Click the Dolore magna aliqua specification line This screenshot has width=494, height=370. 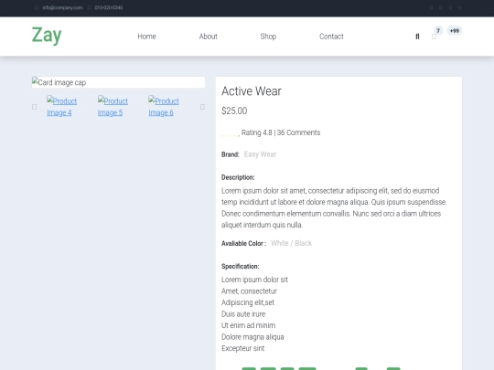click(x=252, y=337)
